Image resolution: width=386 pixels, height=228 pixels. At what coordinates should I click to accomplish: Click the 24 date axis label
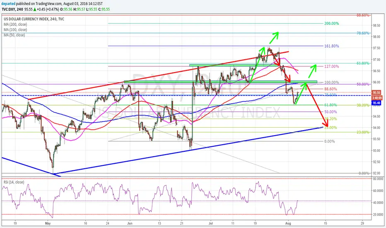pos(108,223)
